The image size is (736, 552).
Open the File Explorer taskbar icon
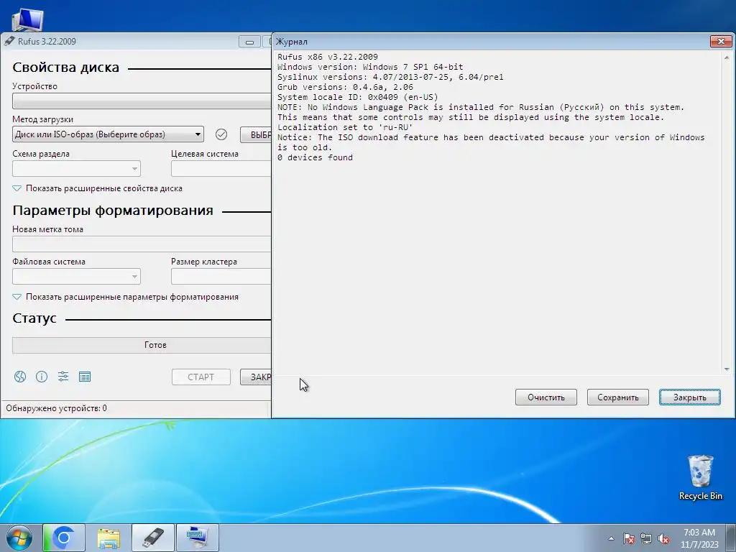coord(109,538)
